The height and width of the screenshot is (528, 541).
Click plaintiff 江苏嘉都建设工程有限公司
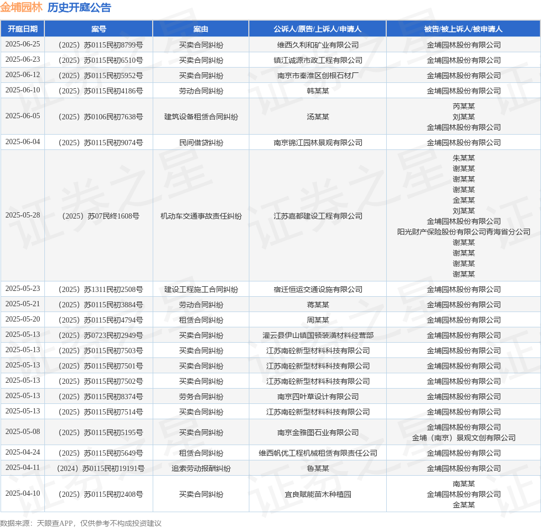[318, 216]
